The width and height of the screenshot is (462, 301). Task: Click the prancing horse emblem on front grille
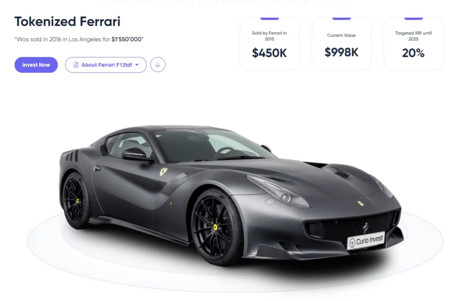[365, 227]
